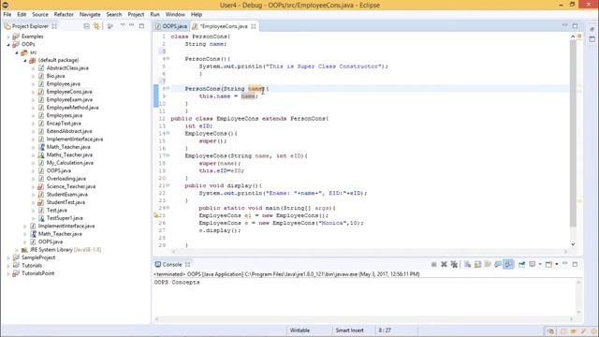Click the editor horizontal scrollbar
The image size is (599, 337).
(369, 252)
